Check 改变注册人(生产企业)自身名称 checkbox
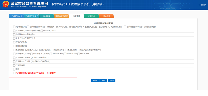 [14, 31]
